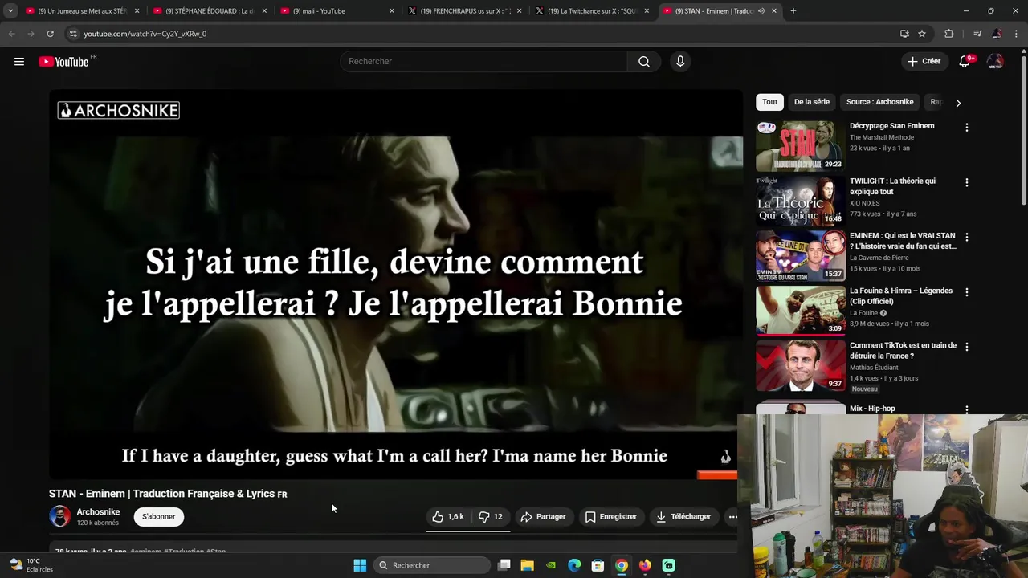Open options menu for TWILIGHT La théorie video
Viewport: 1028px width, 578px height.
click(x=966, y=182)
